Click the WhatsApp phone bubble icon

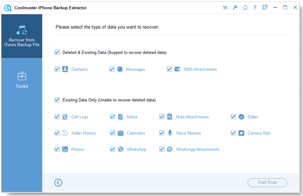click(x=121, y=149)
